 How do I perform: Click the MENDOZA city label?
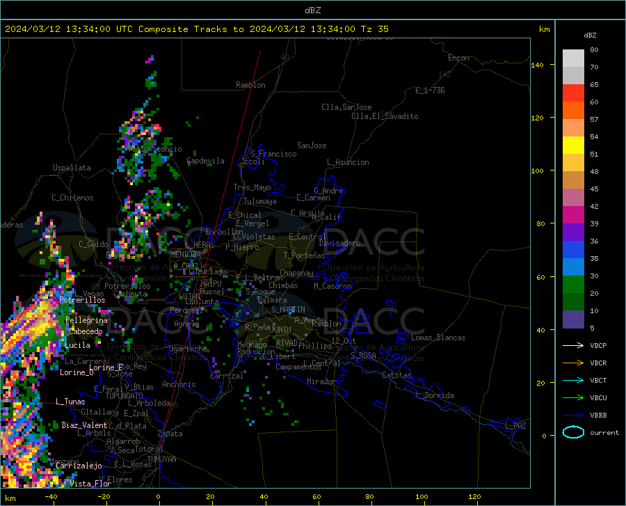(186, 255)
